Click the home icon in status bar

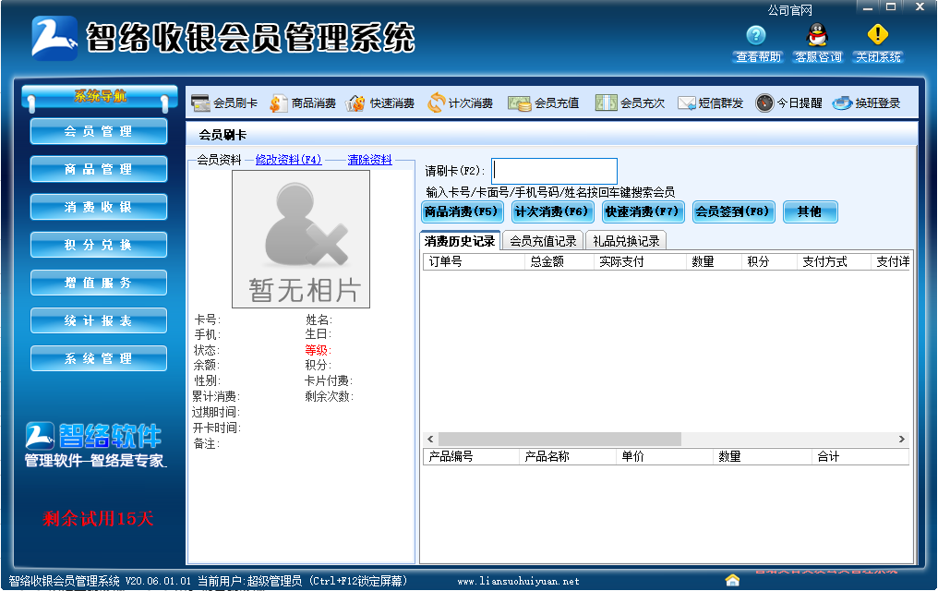732,580
